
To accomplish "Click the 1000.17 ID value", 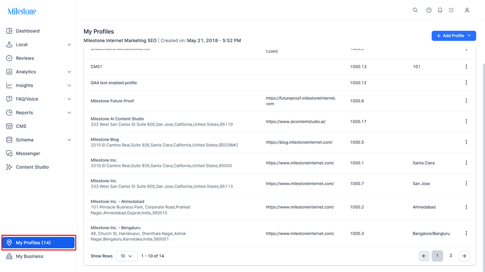I will (358, 122).
